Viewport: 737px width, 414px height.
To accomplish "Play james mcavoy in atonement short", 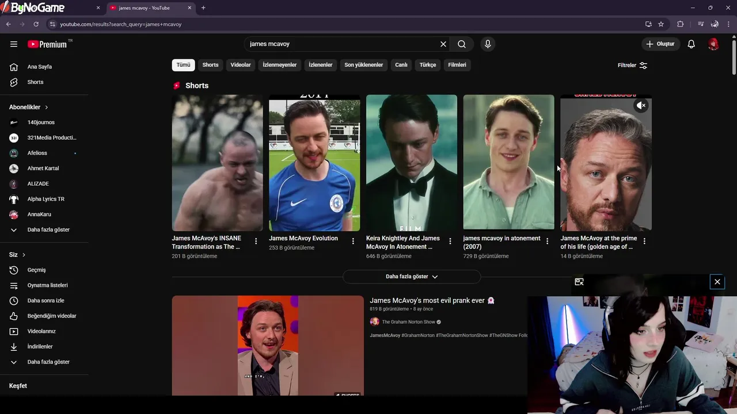I will tap(508, 163).
